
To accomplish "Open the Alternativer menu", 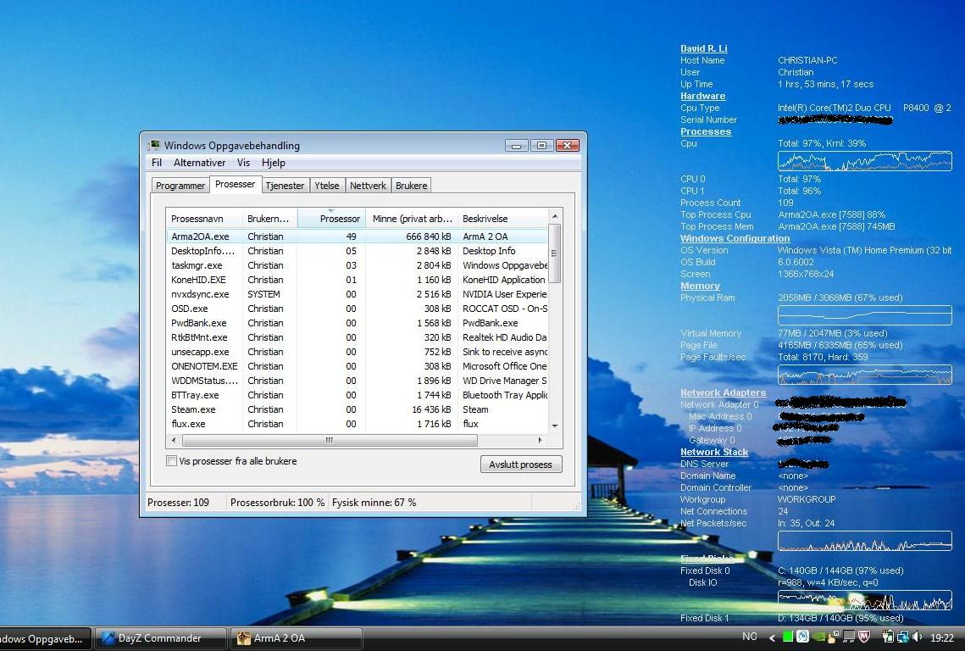I will 199,163.
